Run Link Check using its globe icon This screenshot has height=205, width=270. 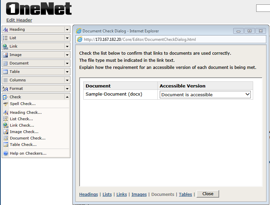tap(6, 125)
